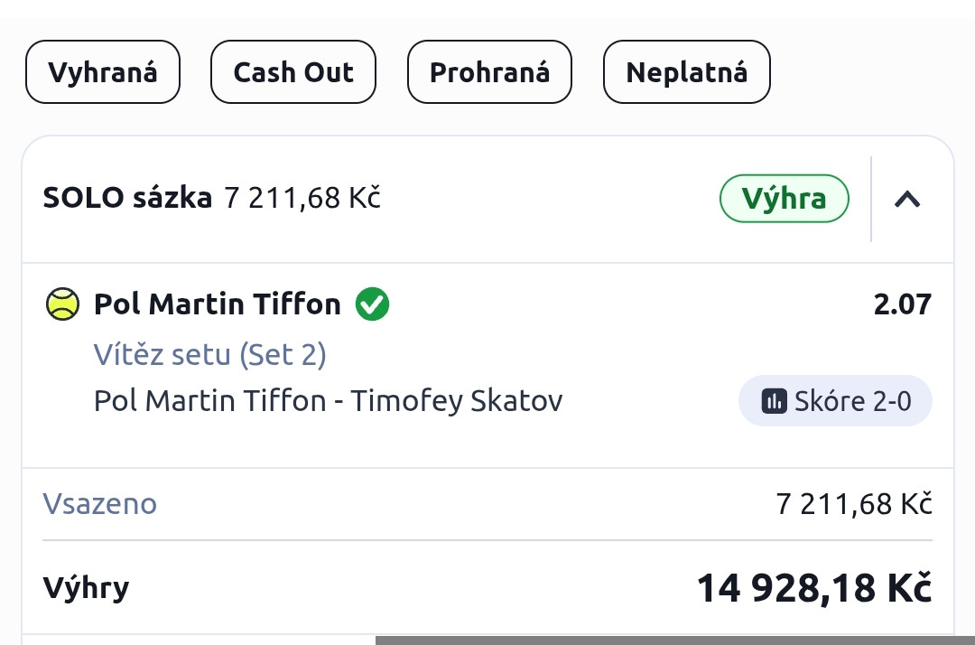Open the Skóre 2-0 statistics button
The height and width of the screenshot is (645, 975).
click(x=835, y=401)
